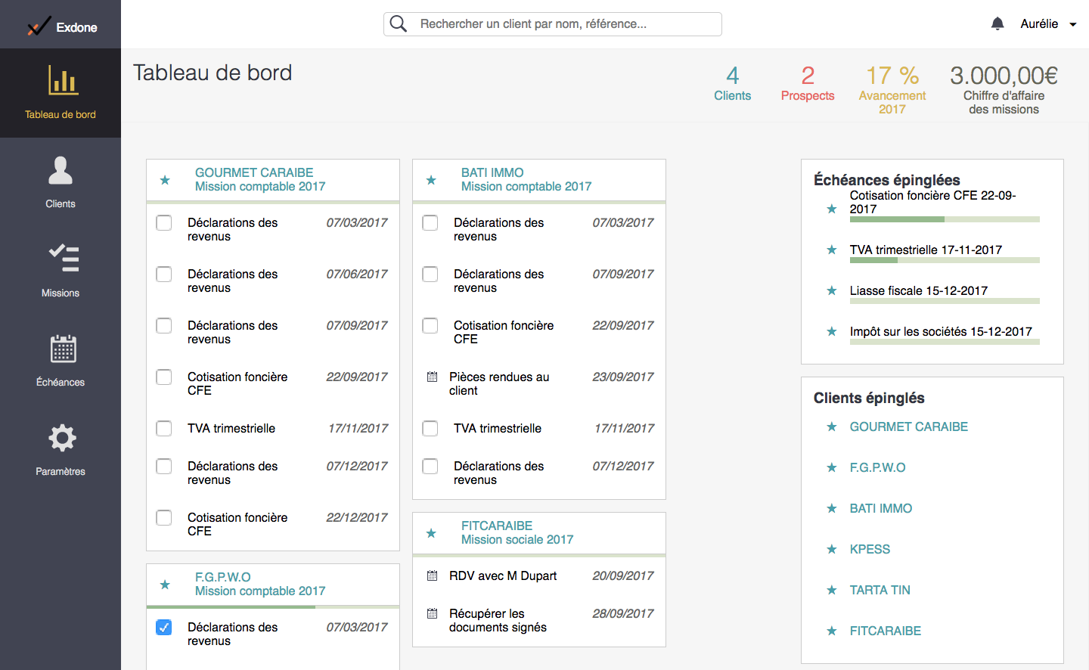
Task: Go to Missions sidebar label
Action: 60,293
